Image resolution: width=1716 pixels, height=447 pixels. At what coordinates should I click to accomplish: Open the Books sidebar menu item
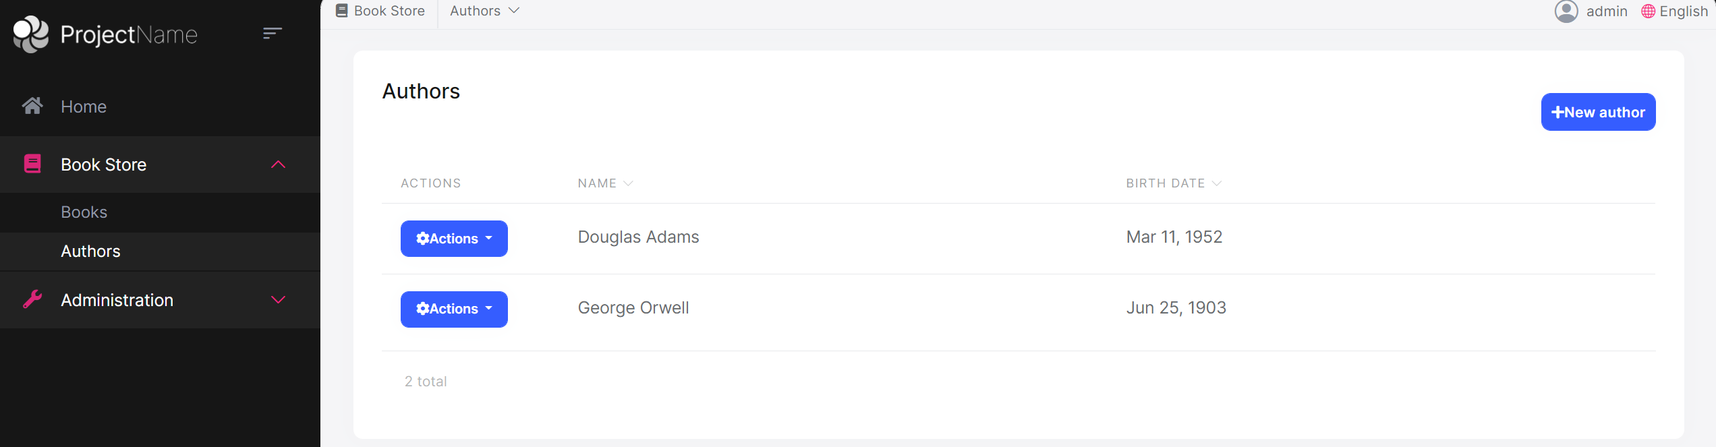pos(84,212)
